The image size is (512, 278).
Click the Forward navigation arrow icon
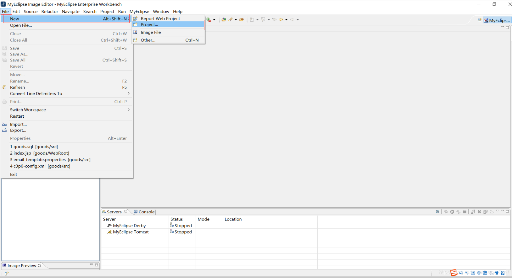point(292,19)
